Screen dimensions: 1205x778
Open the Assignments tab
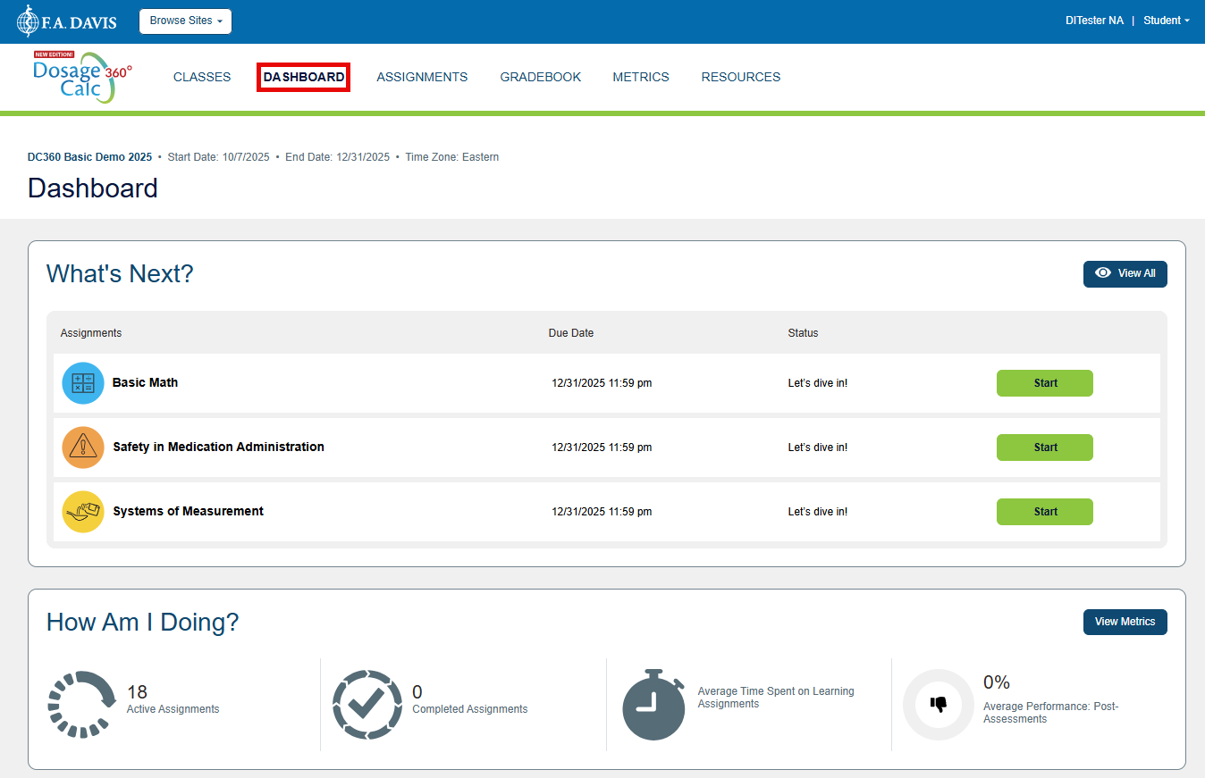422,77
